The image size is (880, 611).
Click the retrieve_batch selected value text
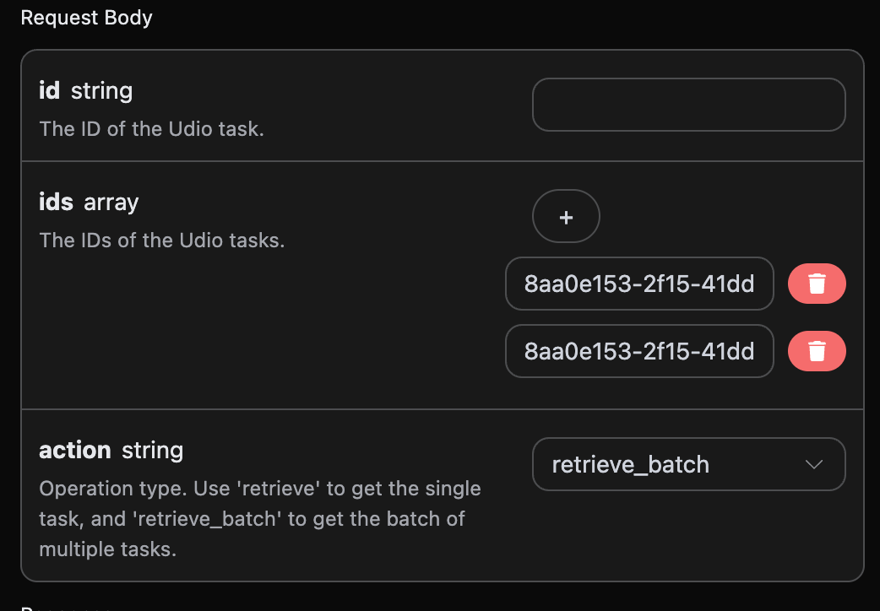[631, 464]
